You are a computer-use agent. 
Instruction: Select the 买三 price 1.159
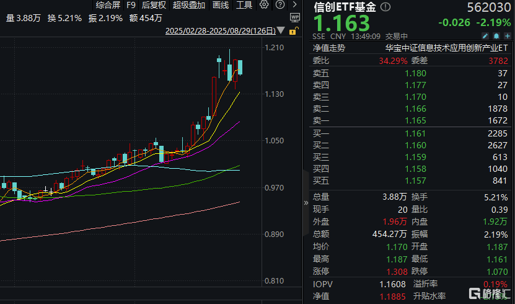(x=415, y=157)
